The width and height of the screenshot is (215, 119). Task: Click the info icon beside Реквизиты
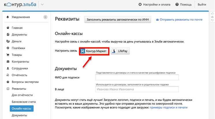[8, 89]
